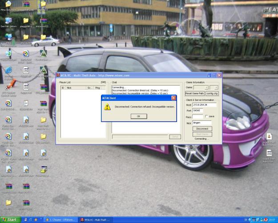The height and width of the screenshot is (223, 278).
Task: Open config.cfg from Game Information
Action: 212,94
